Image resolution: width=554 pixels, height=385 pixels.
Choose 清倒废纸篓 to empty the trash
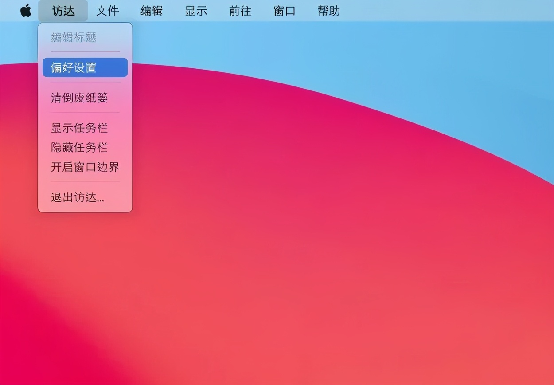coord(79,98)
